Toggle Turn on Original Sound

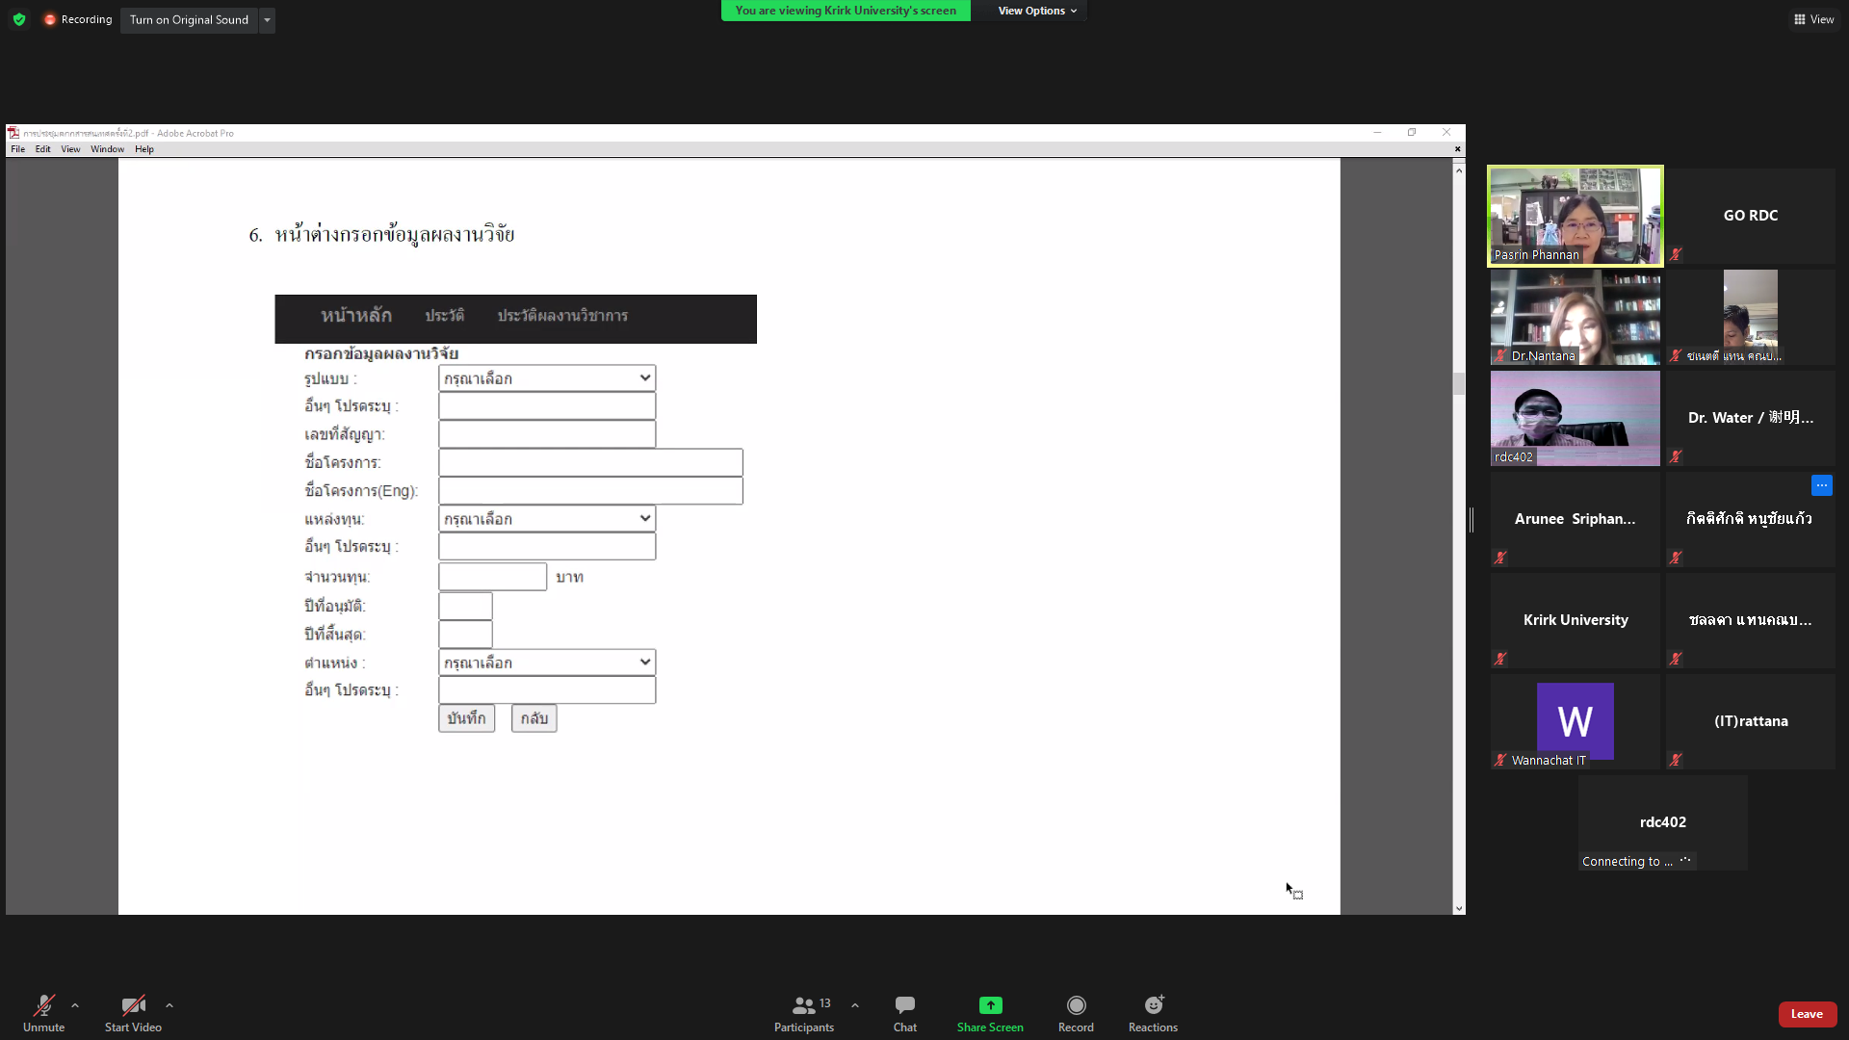189,19
